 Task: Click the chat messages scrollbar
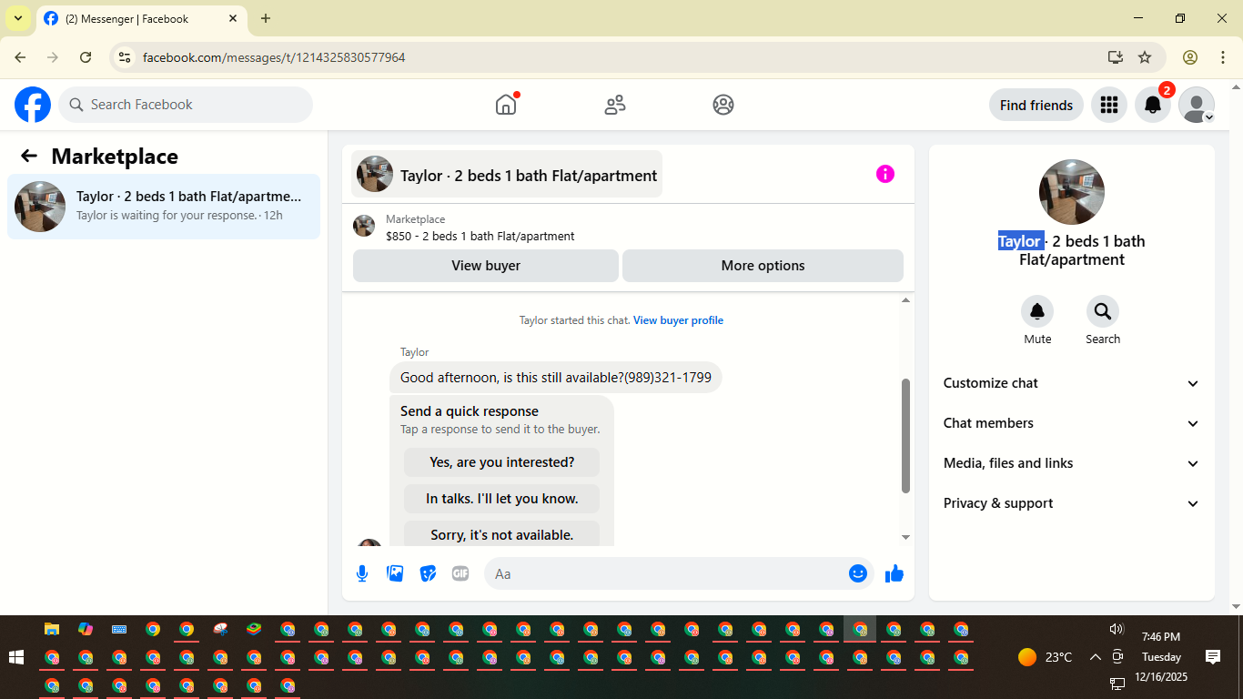[905, 436]
